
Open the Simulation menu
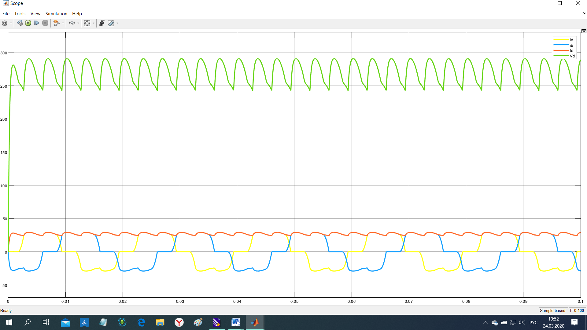(x=56, y=14)
